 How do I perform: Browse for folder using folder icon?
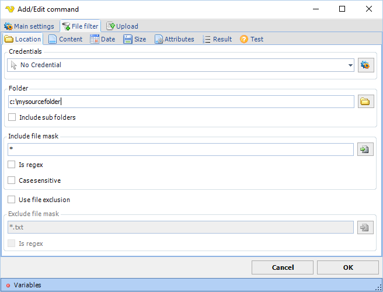(x=365, y=102)
